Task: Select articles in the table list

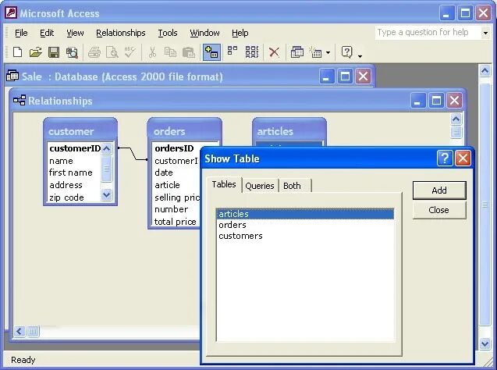Action: [305, 214]
